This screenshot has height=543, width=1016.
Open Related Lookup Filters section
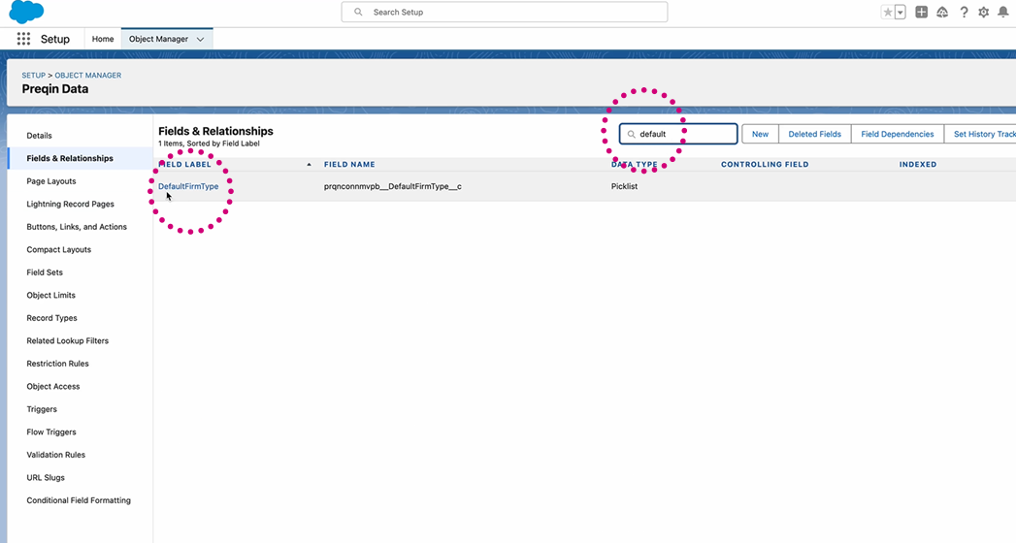tap(67, 340)
